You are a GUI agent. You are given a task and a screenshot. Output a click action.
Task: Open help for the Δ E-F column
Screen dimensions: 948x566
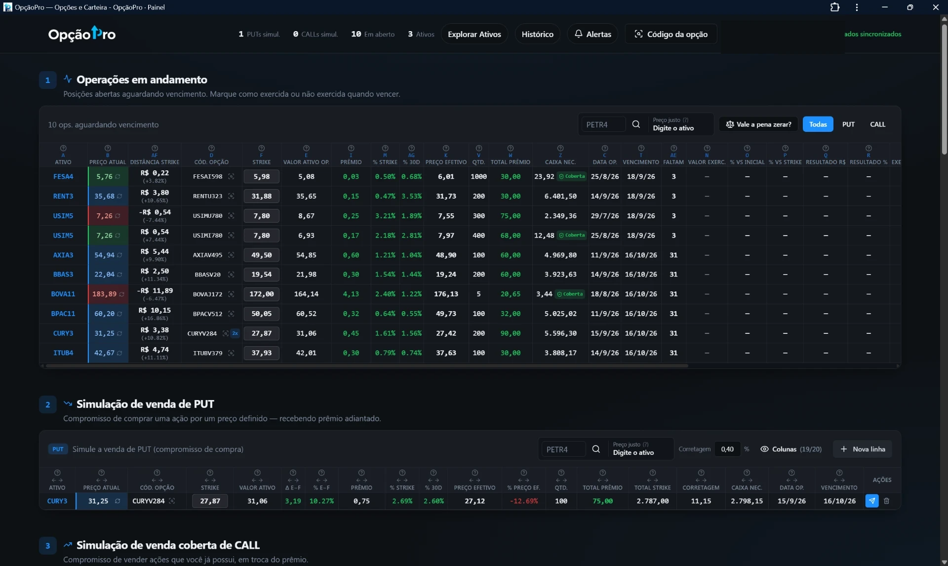pos(293,473)
